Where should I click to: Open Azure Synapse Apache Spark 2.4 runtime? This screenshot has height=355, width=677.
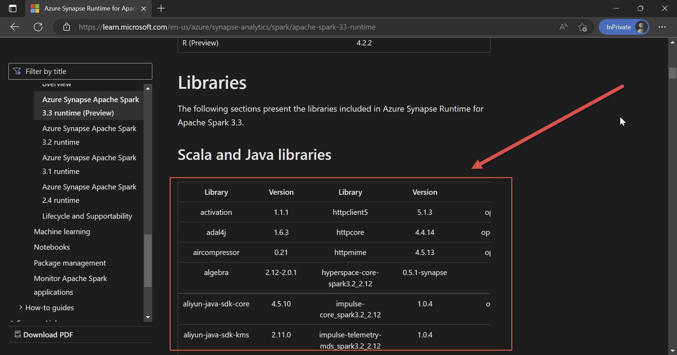tap(89, 194)
